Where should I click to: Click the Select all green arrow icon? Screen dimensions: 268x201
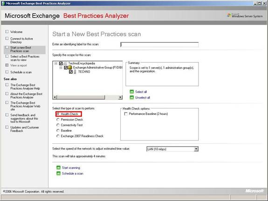[132, 92]
